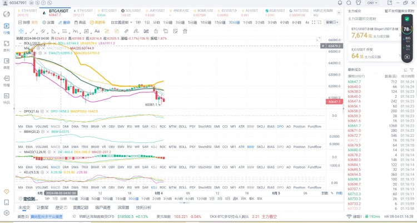The width and height of the screenshot is (417, 223).
Task: Open the 自定義週期 custom period dropdown
Action: point(121,22)
